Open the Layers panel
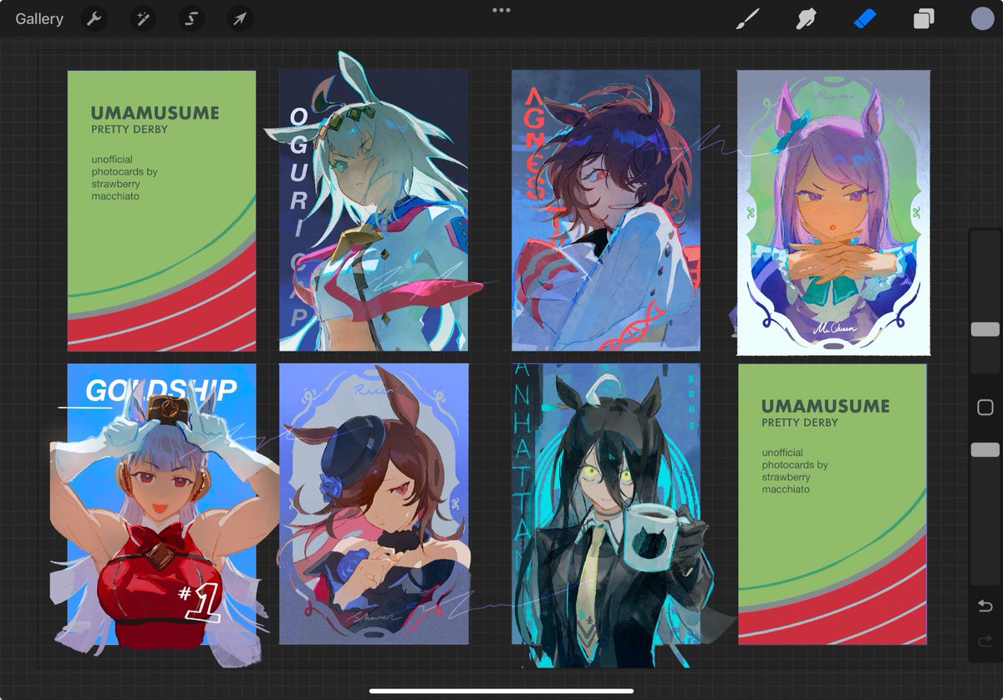The width and height of the screenshot is (1003, 700). 924,18
